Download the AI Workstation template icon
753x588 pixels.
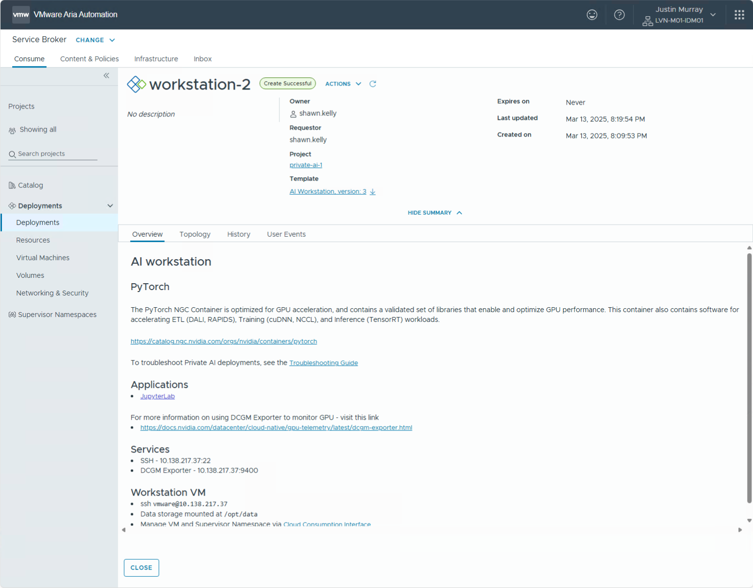click(373, 192)
